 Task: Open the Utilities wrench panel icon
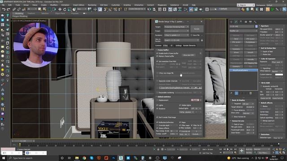[255, 22]
